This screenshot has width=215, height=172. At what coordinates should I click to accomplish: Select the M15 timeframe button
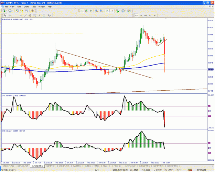click(136, 15)
